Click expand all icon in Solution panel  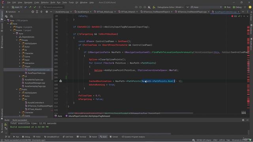pyautogui.click(x=37, y=12)
